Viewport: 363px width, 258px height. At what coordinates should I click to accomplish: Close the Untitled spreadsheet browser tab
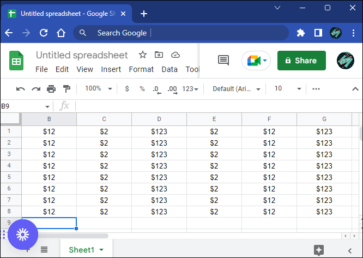(x=123, y=14)
